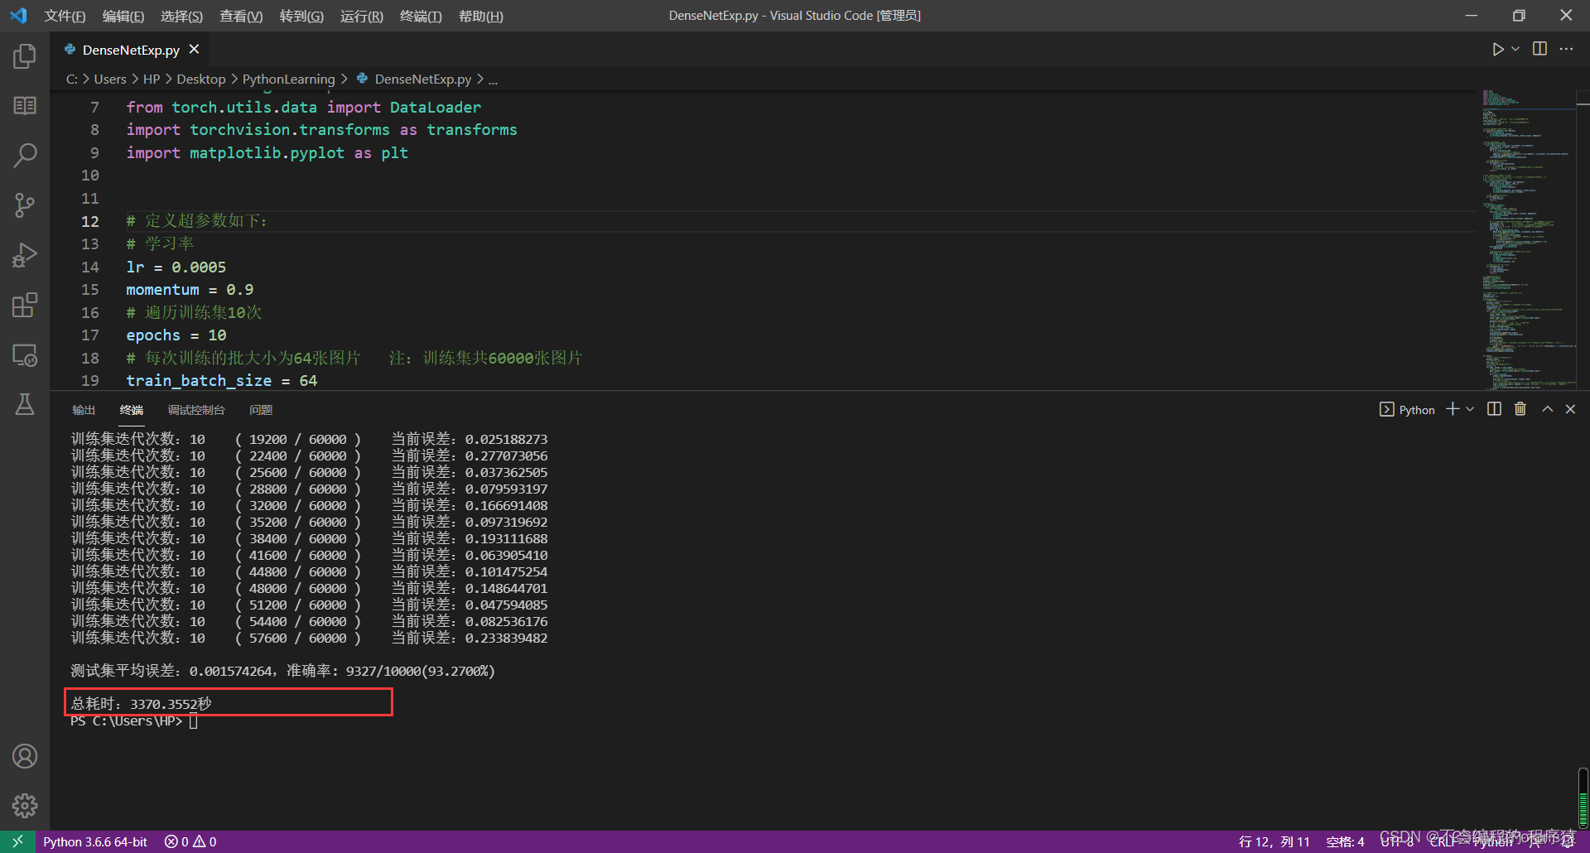Open editor More Actions ellipsis
The height and width of the screenshot is (853, 1590).
click(1566, 50)
